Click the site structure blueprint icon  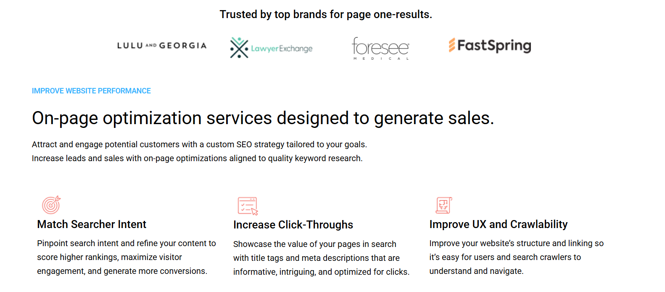click(443, 205)
